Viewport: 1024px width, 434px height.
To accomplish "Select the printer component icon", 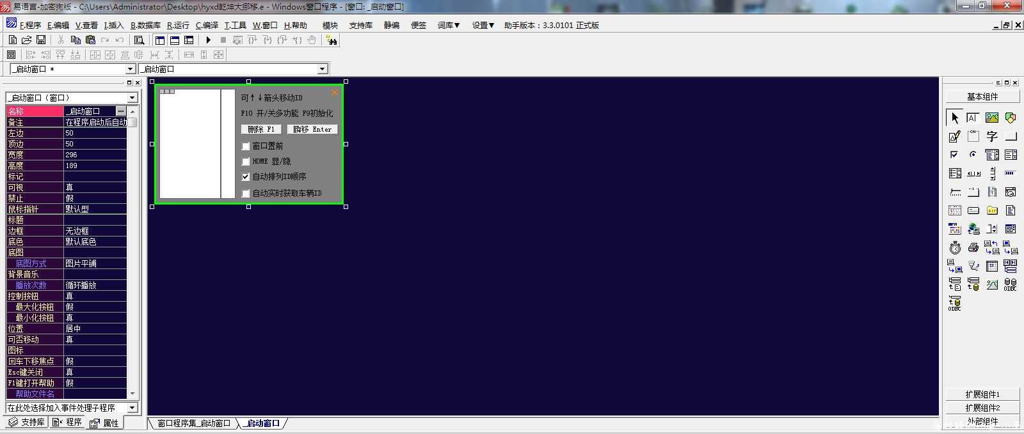I will tap(973, 247).
